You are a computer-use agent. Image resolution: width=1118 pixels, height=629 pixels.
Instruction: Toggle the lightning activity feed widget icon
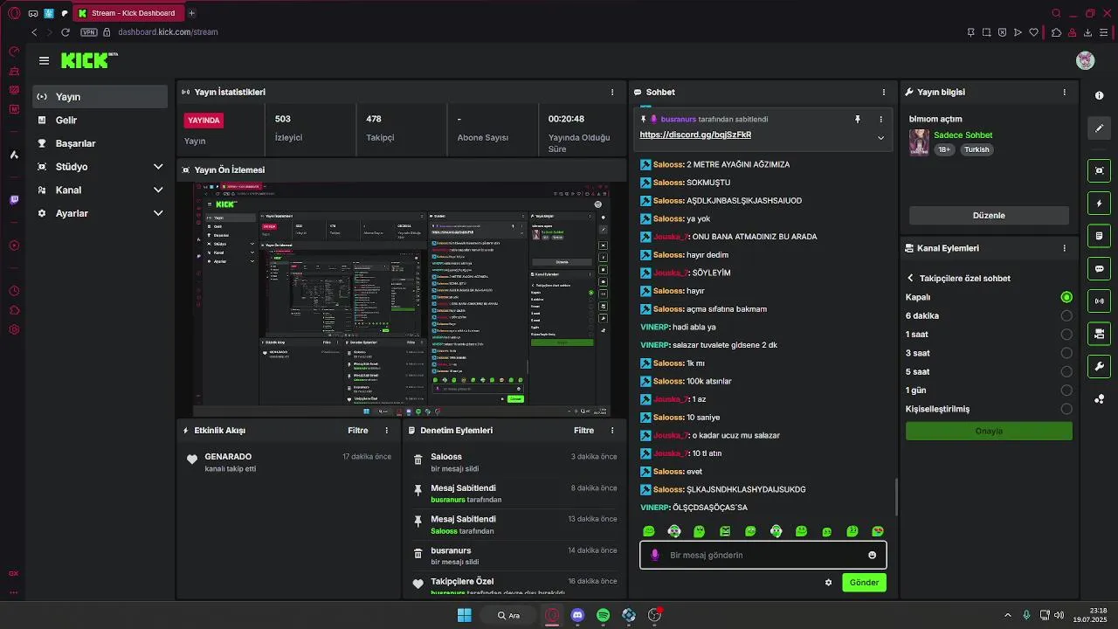pyautogui.click(x=1099, y=203)
